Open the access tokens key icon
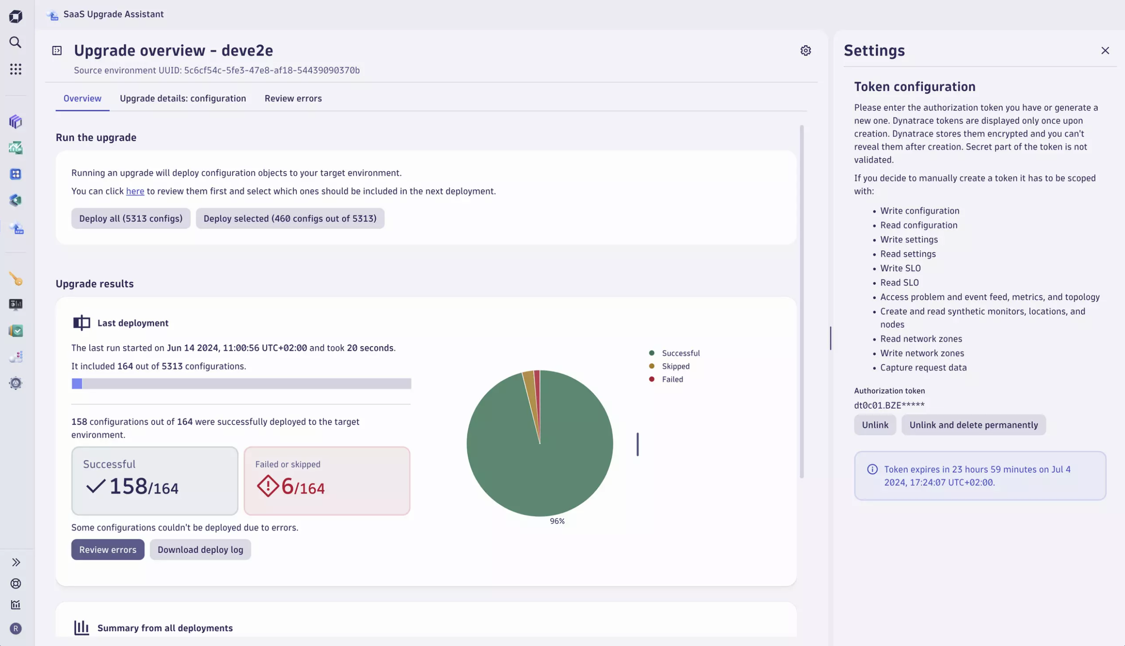 tap(15, 279)
